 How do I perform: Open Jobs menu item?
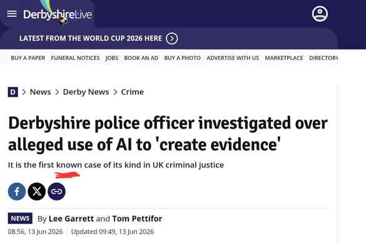coord(112,58)
